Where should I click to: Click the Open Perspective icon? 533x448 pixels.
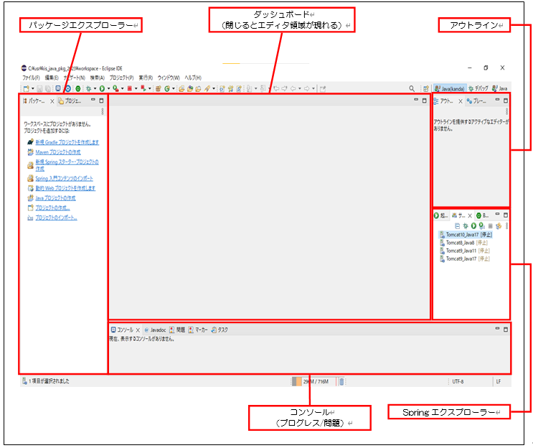[x=425, y=89]
